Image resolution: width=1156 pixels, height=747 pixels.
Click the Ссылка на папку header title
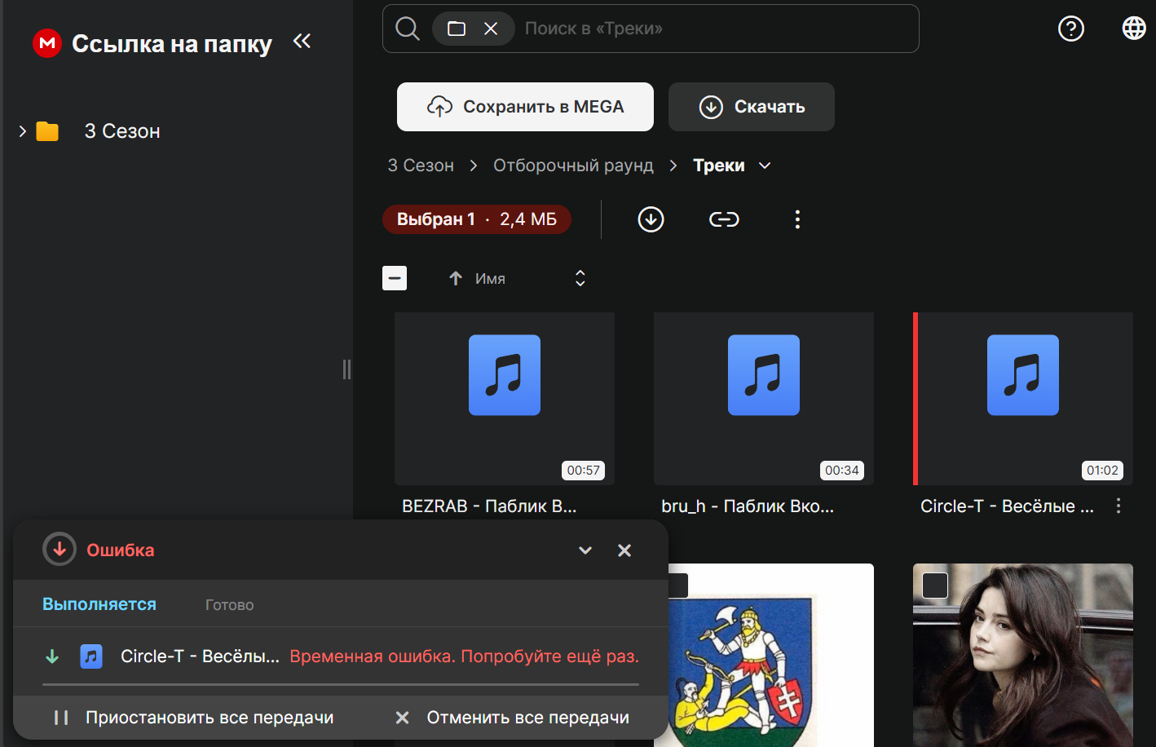tap(172, 43)
